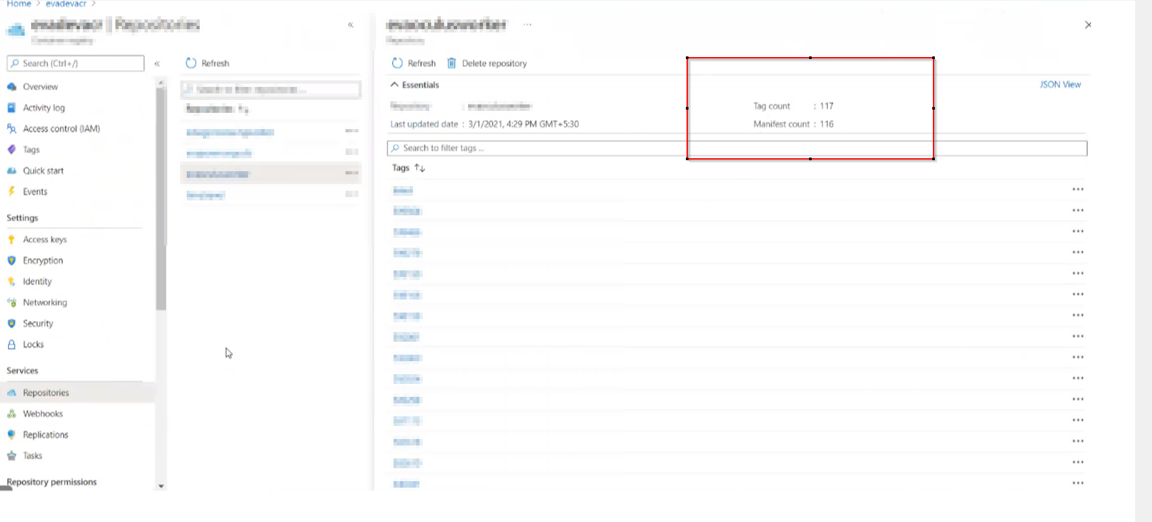This screenshot has width=1152, height=522.
Task: Click the purple Tags icon in sidebar
Action: (x=12, y=150)
